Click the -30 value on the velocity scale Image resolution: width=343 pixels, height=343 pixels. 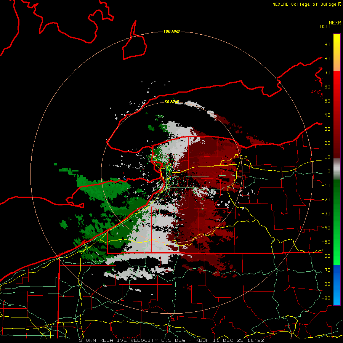tap(326, 214)
